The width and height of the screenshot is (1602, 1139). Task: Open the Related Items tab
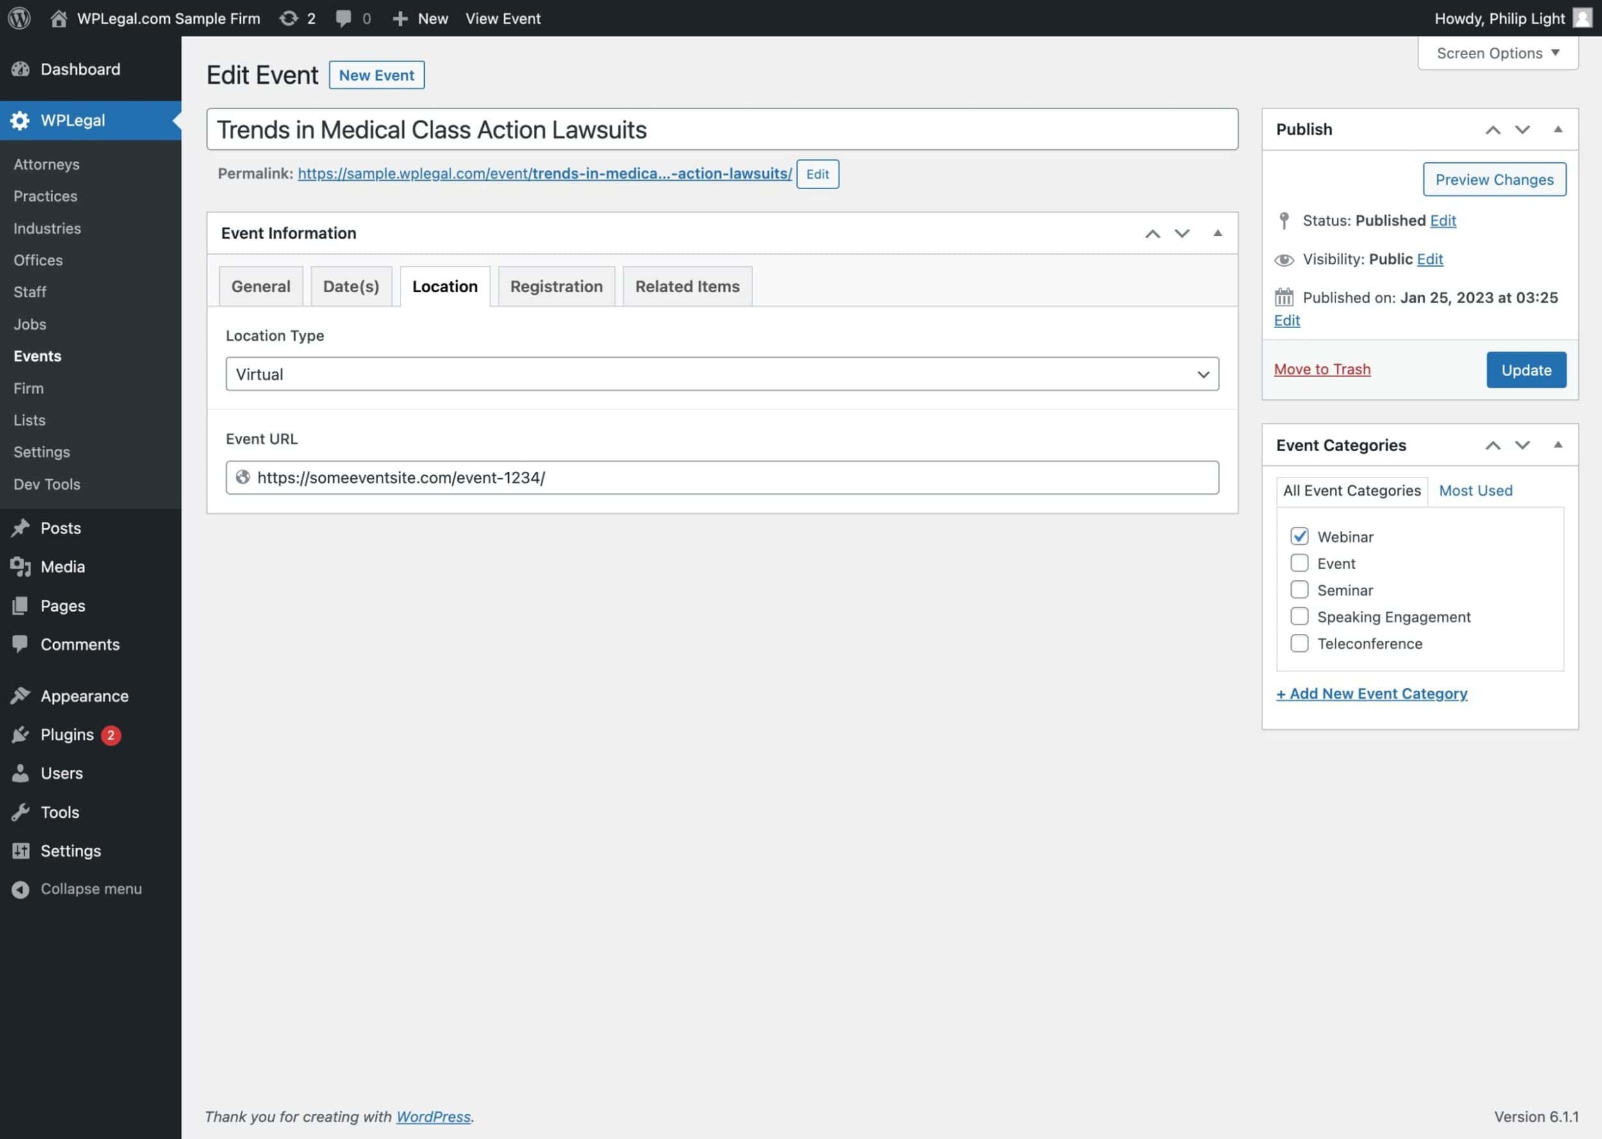[x=688, y=286]
